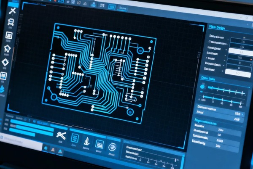253x169 pixels.
Task: Click the crossed wrench icon in bottom toolbar
Action: [x=61, y=136]
